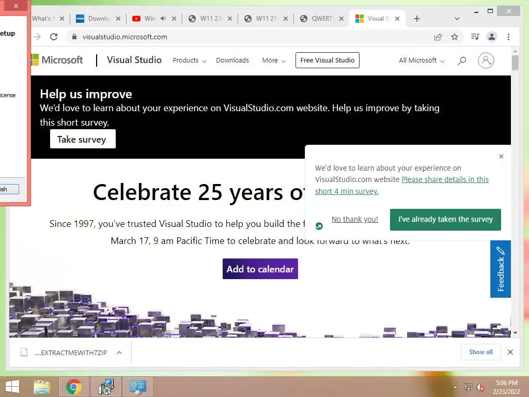This screenshot has width=529, height=397.
Task: Open the Control Panel taskbar icon
Action: [137, 387]
